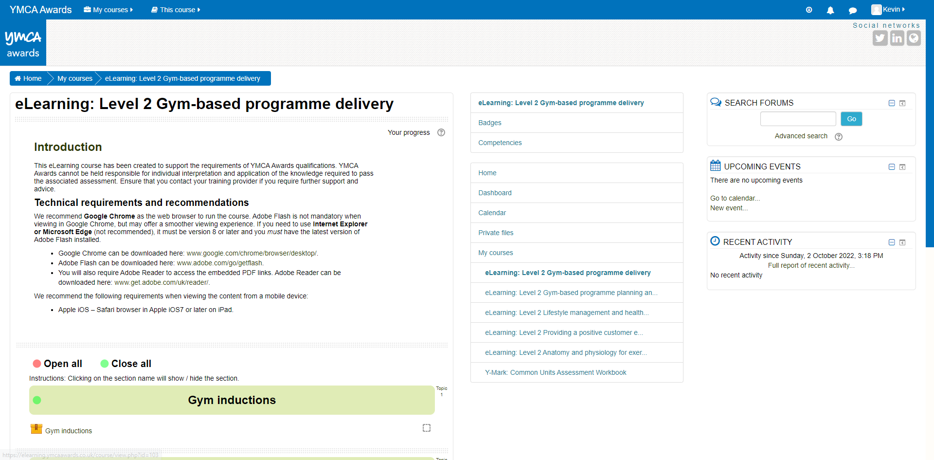Collapse the Gym inductions section header
The width and height of the screenshot is (934, 460).
coord(232,400)
